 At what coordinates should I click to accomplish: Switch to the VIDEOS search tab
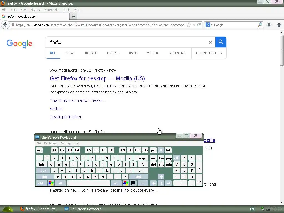(x=153, y=53)
